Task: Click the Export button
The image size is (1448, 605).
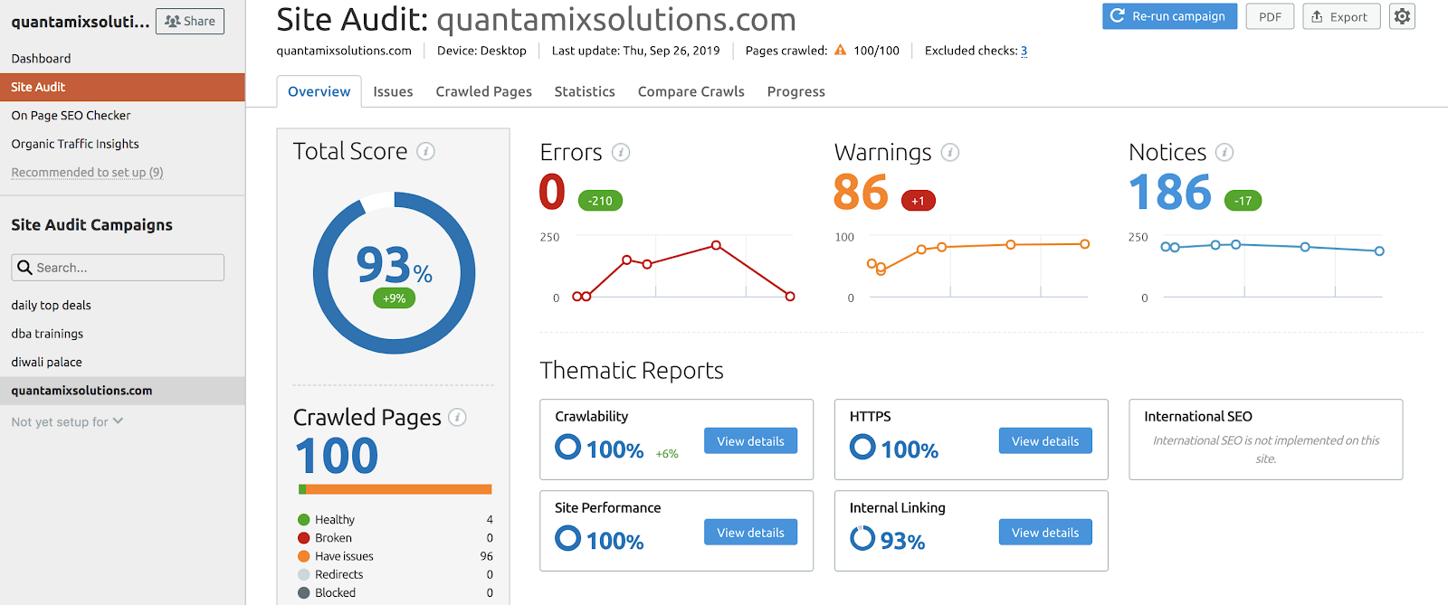Action: pyautogui.click(x=1341, y=16)
